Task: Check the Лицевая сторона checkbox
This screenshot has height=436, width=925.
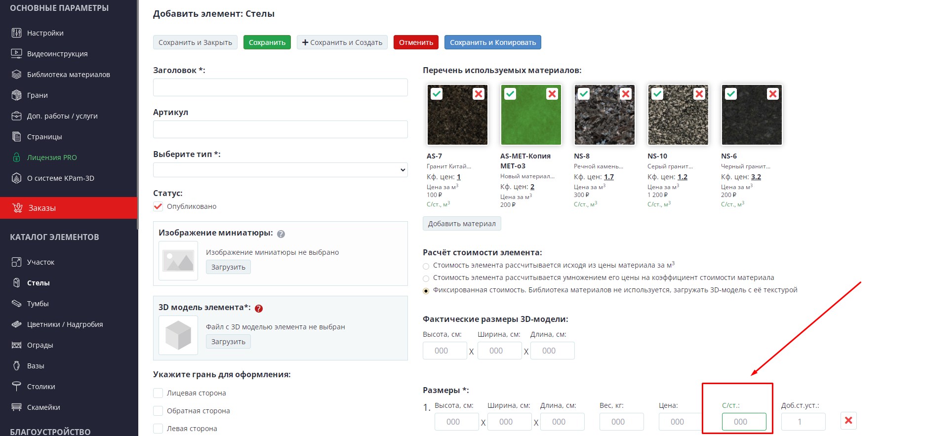Action: pos(158,393)
